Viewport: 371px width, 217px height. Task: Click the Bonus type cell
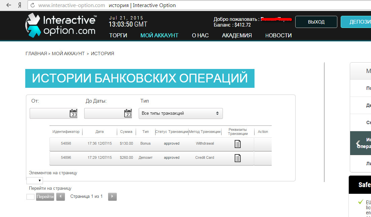click(x=145, y=143)
